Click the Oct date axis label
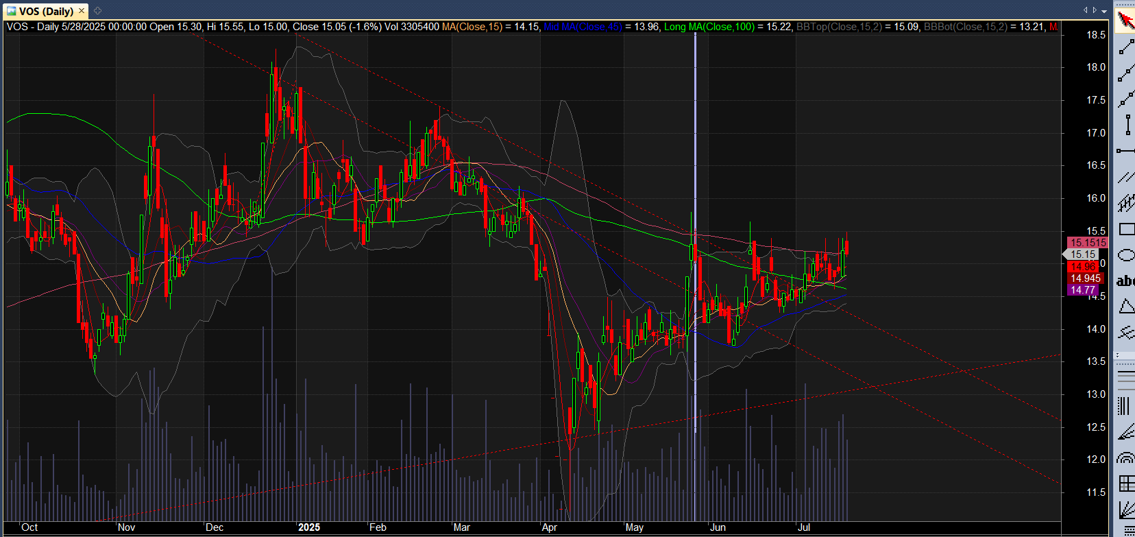 tap(29, 527)
